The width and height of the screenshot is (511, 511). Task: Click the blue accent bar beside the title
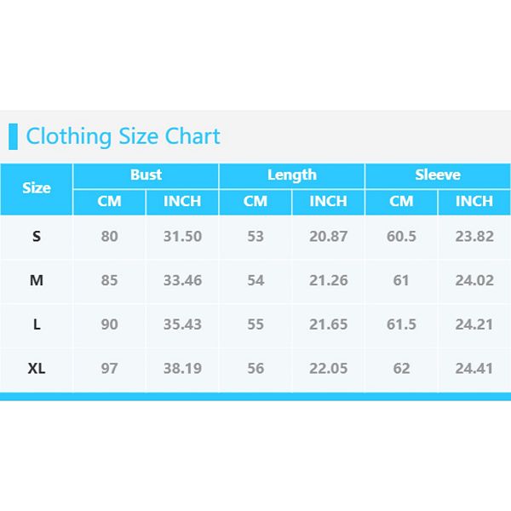pos(13,136)
